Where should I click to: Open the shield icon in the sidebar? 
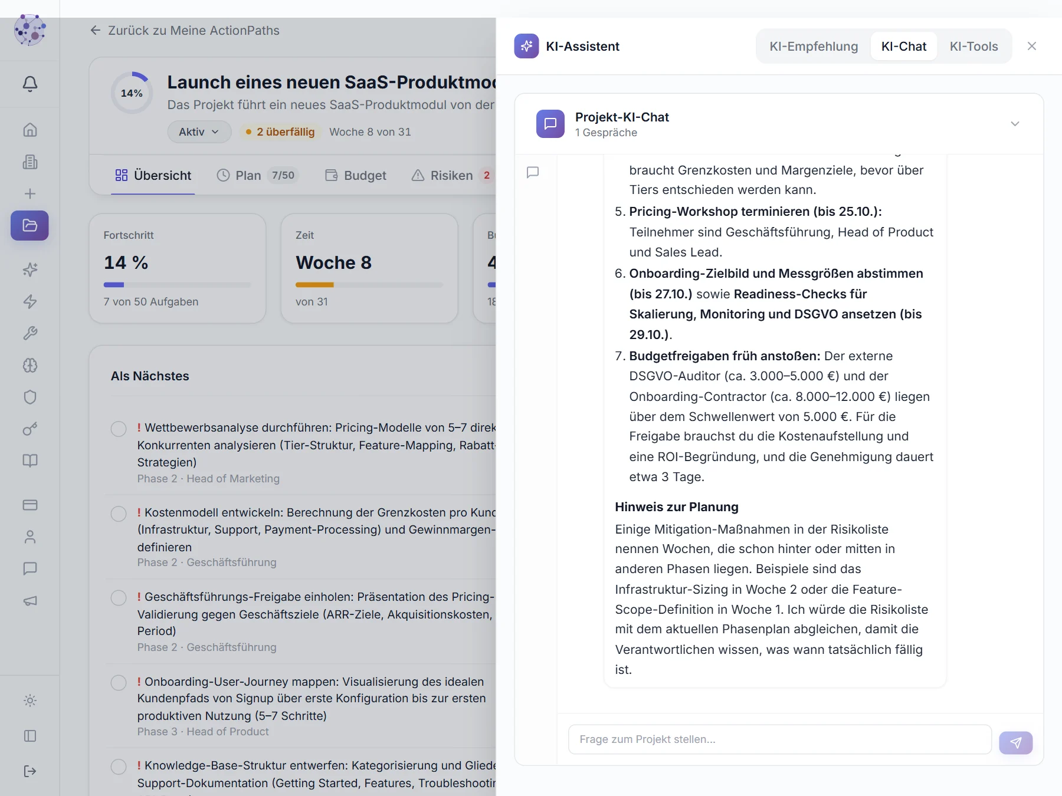(x=30, y=397)
